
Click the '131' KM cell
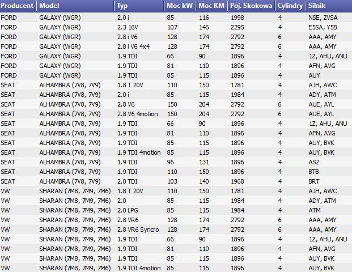coord(204,162)
